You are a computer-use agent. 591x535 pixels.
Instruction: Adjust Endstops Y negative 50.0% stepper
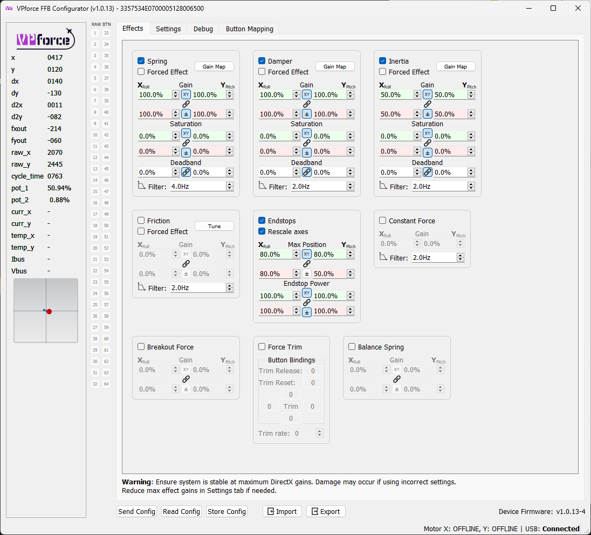[351, 274]
